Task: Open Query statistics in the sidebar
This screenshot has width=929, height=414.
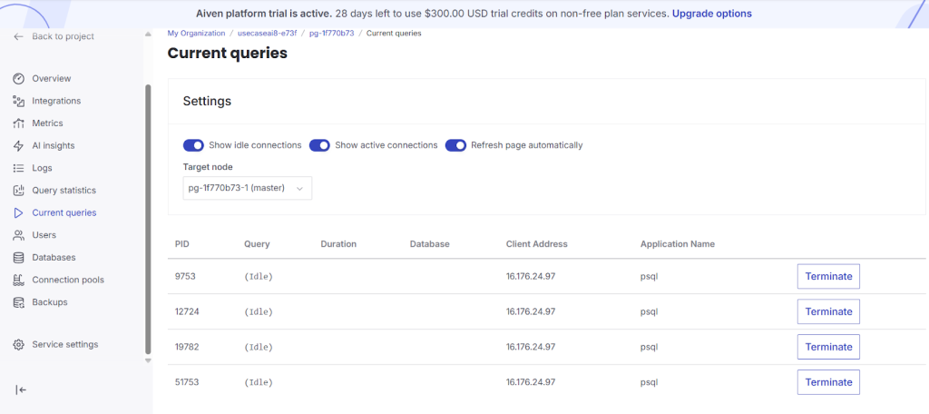Action: pos(64,191)
